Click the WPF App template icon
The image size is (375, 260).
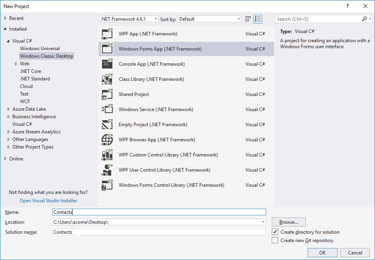(x=107, y=34)
